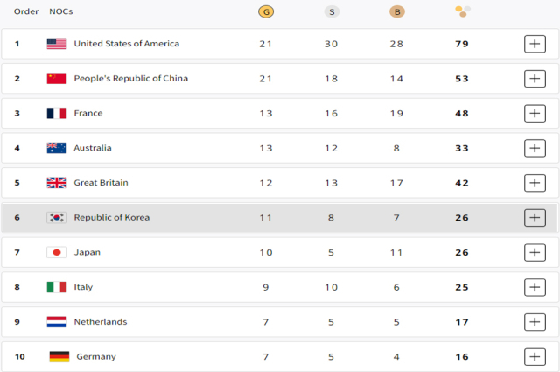Viewport: 560px width, 372px height.
Task: Open the Netherlands country link
Action: click(100, 322)
